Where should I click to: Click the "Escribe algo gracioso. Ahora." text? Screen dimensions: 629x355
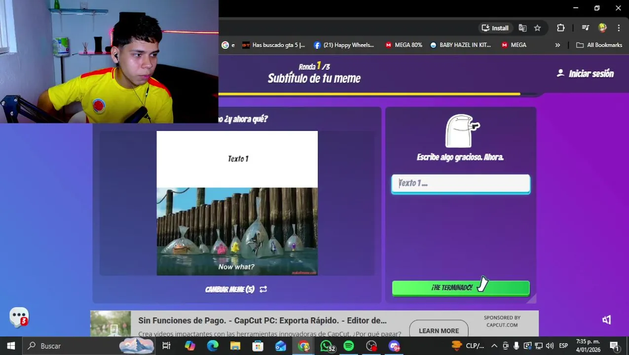tap(460, 157)
